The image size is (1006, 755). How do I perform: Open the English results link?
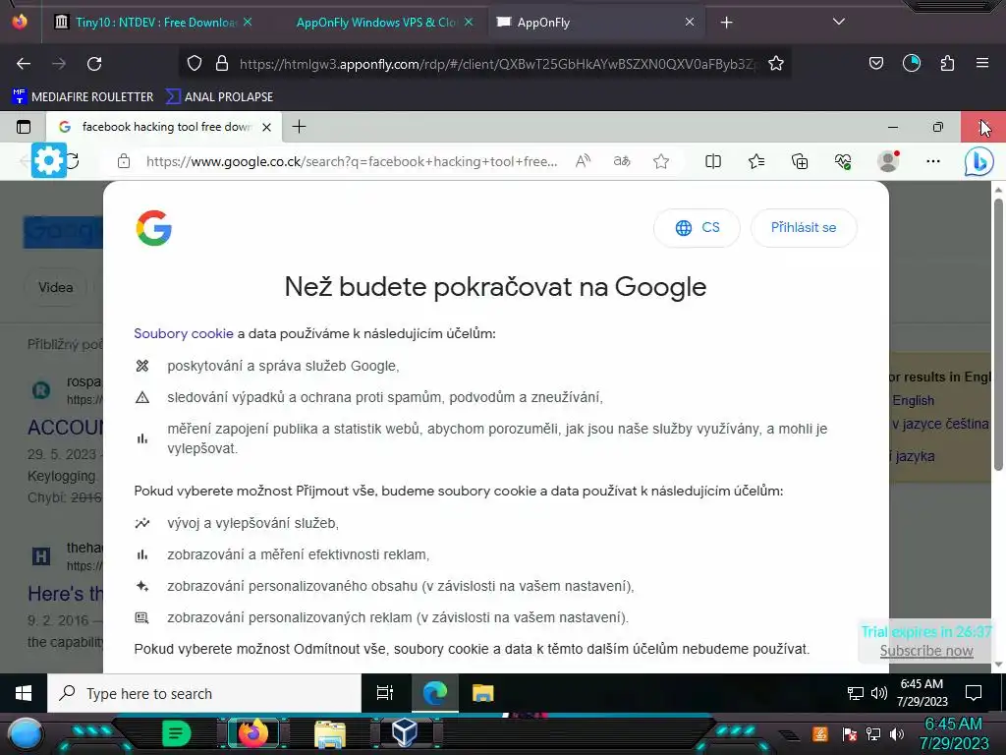pyautogui.click(x=913, y=401)
